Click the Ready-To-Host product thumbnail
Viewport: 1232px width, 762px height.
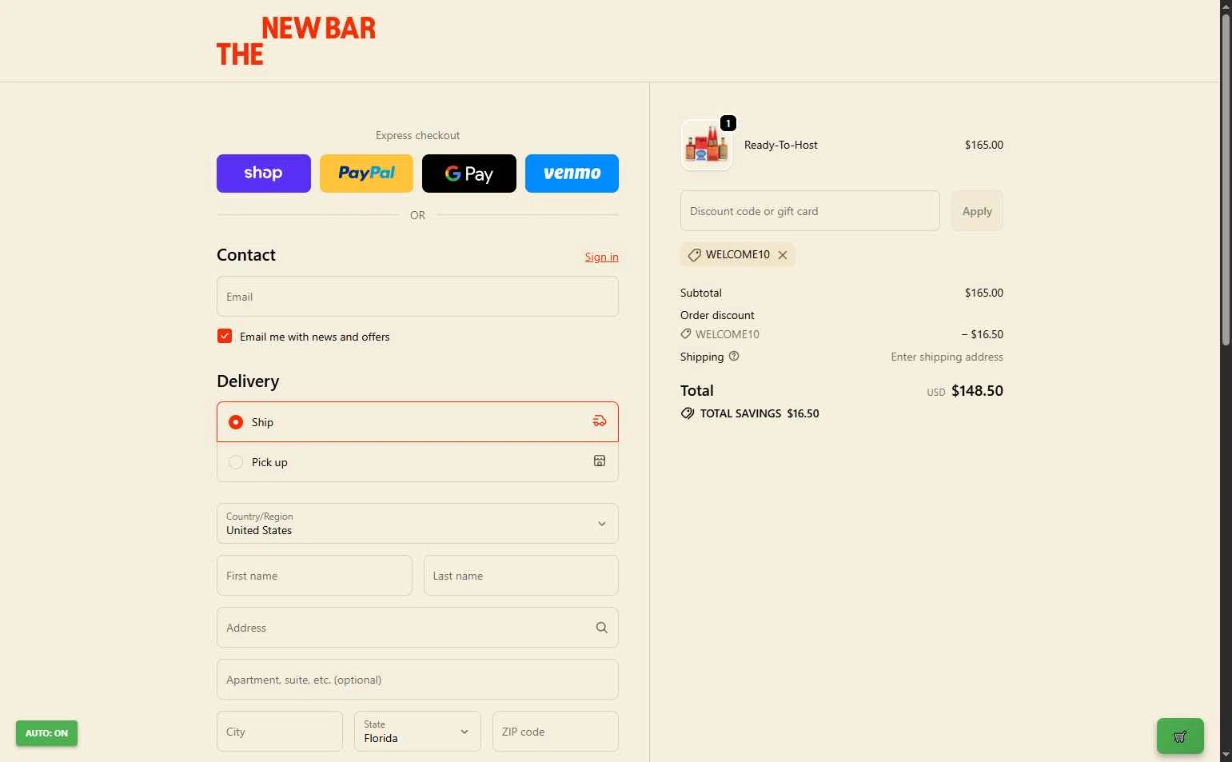tap(706, 146)
